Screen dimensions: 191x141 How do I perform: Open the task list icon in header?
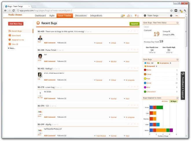(x=123, y=16)
